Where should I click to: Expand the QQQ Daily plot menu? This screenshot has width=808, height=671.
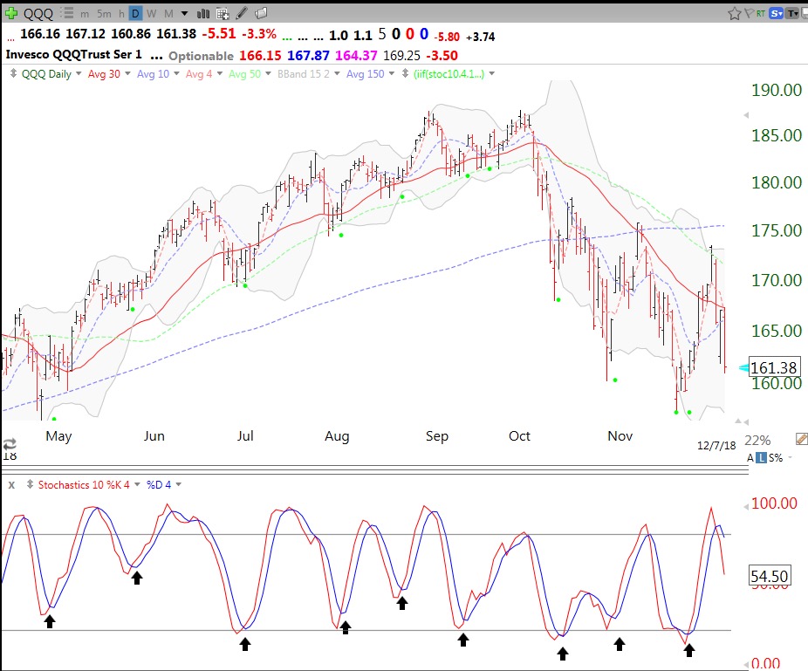click(79, 73)
